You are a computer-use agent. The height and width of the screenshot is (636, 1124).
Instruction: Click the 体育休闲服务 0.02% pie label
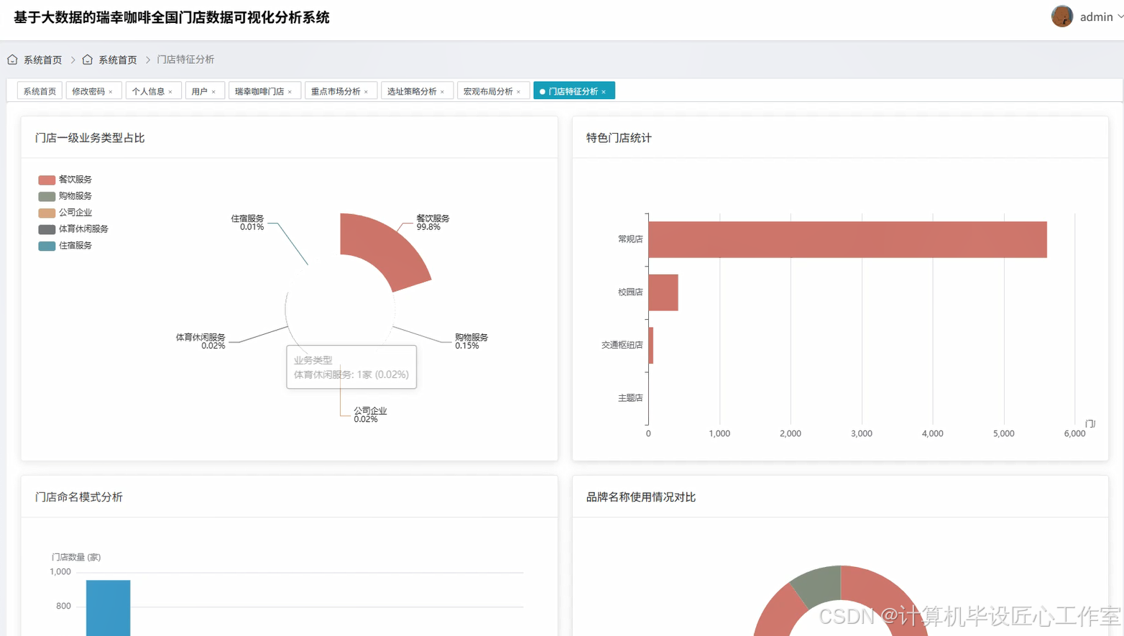point(201,341)
